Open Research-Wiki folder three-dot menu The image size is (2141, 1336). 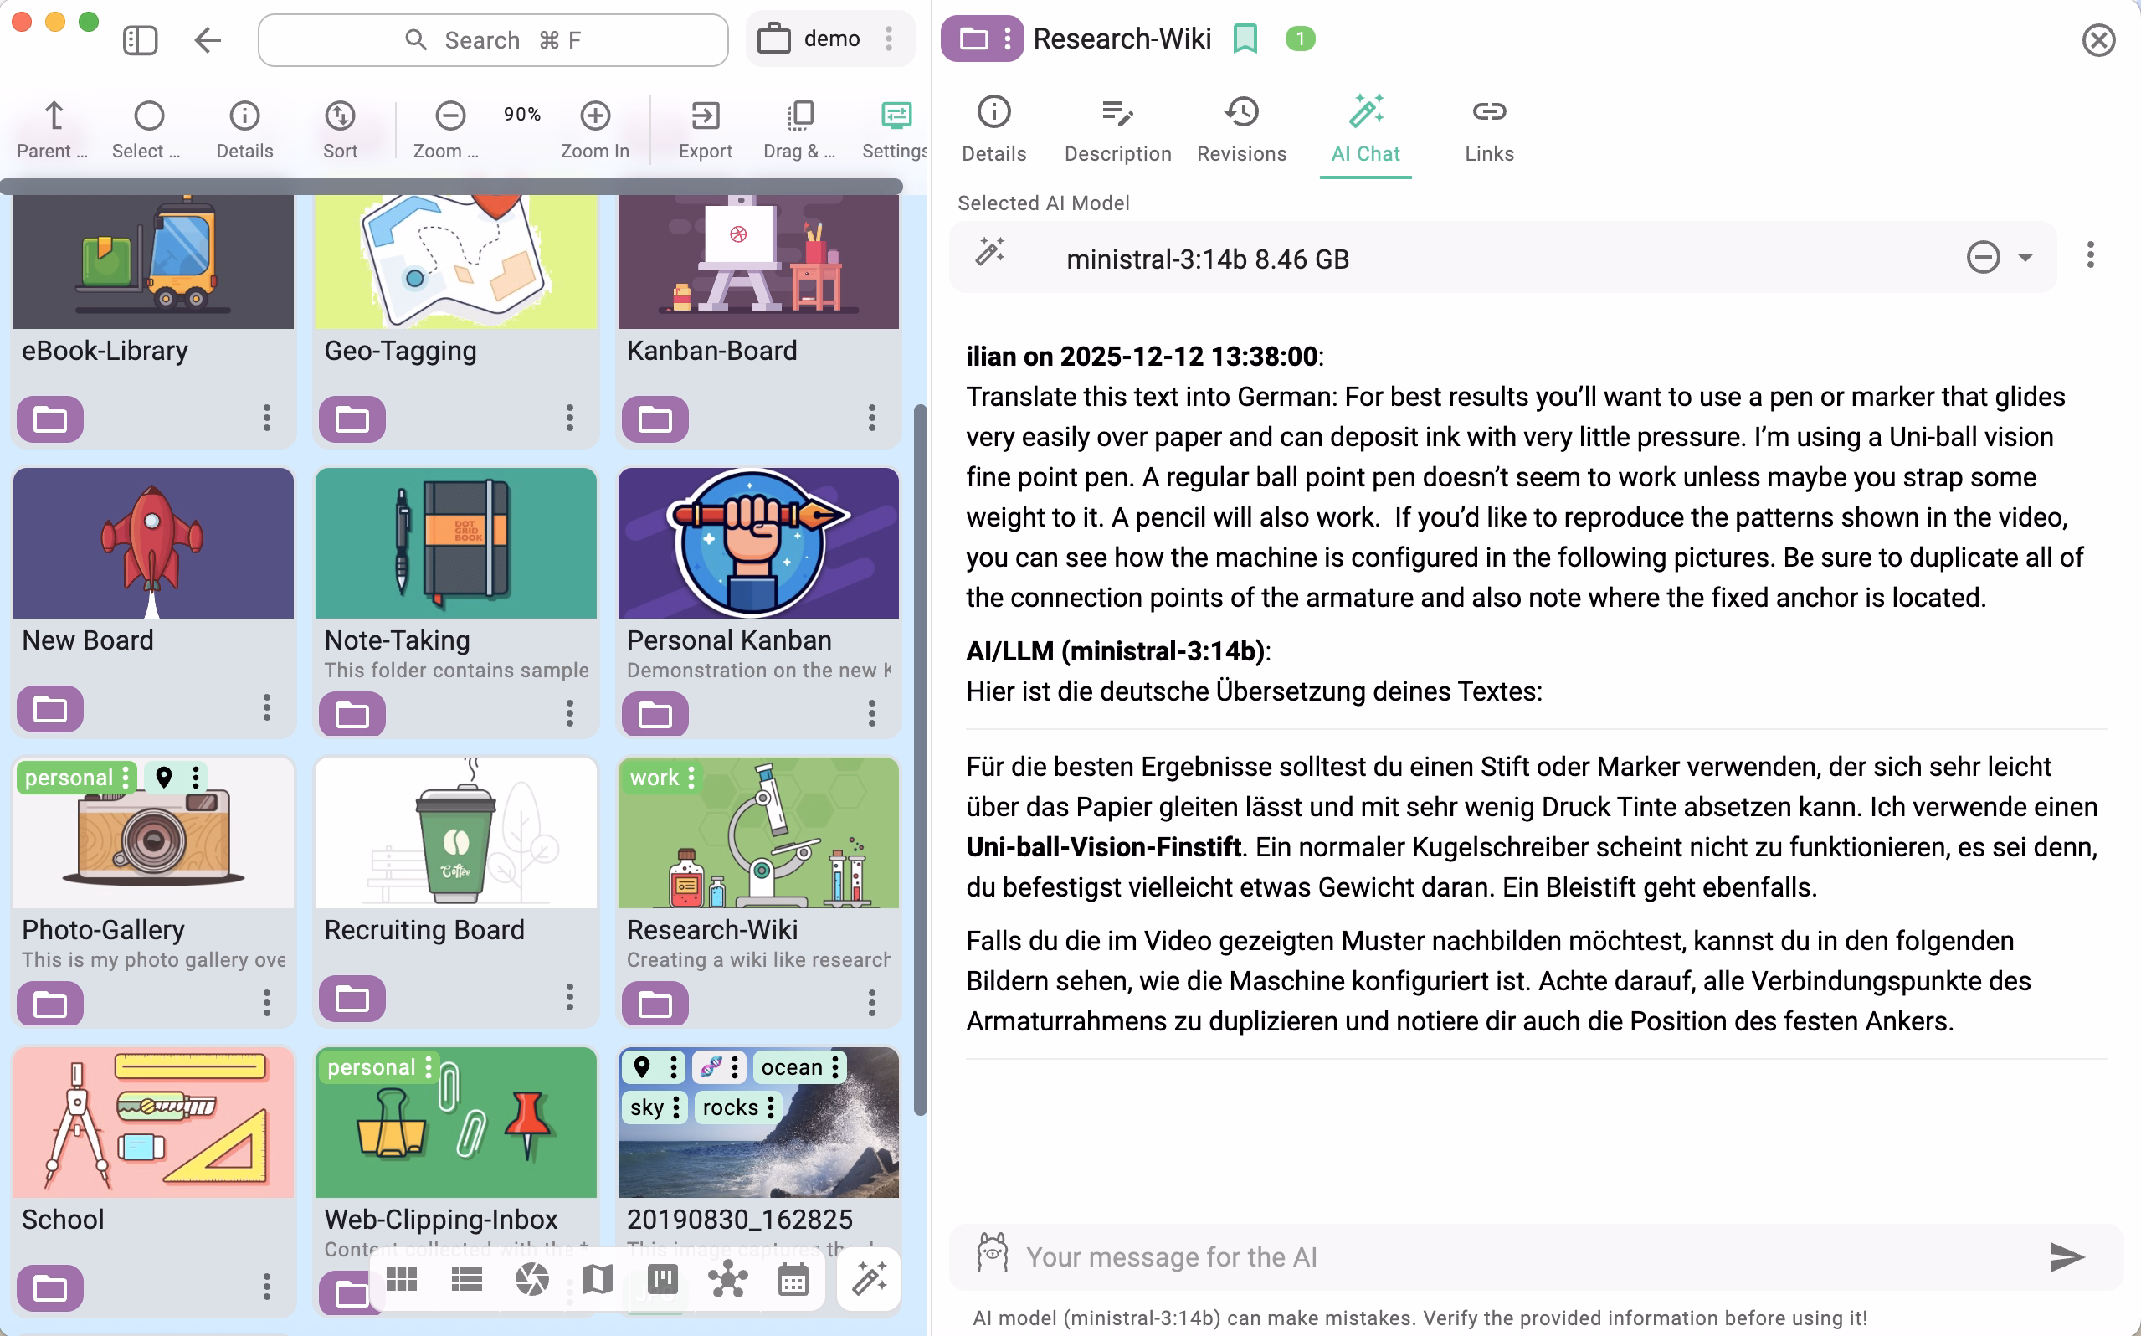click(872, 1002)
